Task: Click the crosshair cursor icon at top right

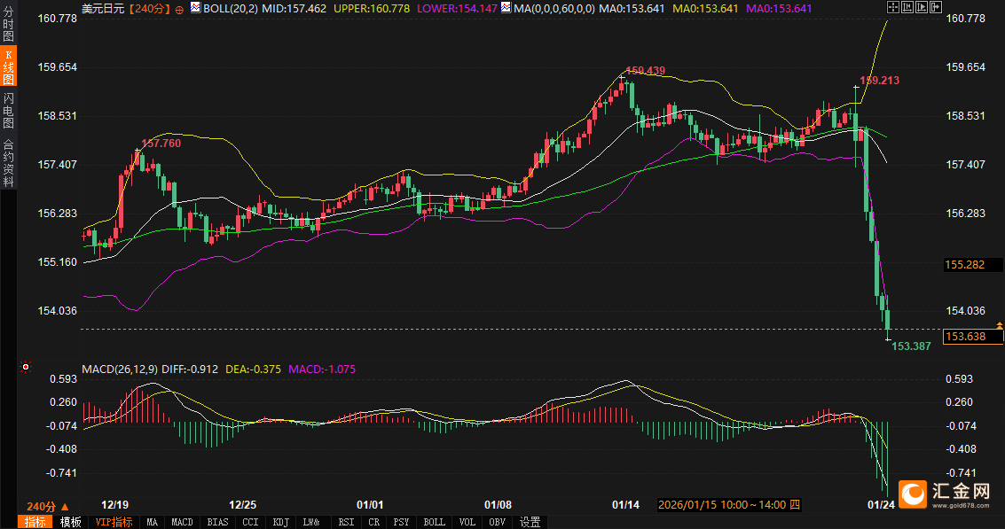Action: click(892, 8)
